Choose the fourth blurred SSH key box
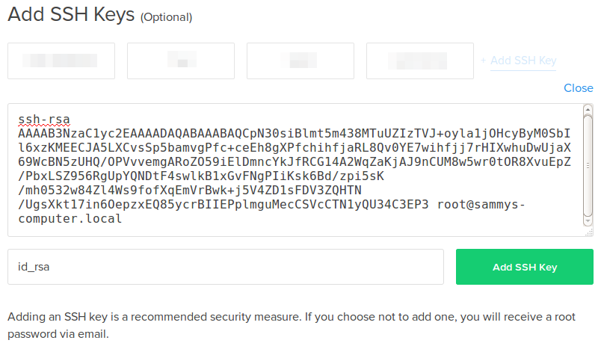Viewport: 604px width, 349px height. coord(420,61)
